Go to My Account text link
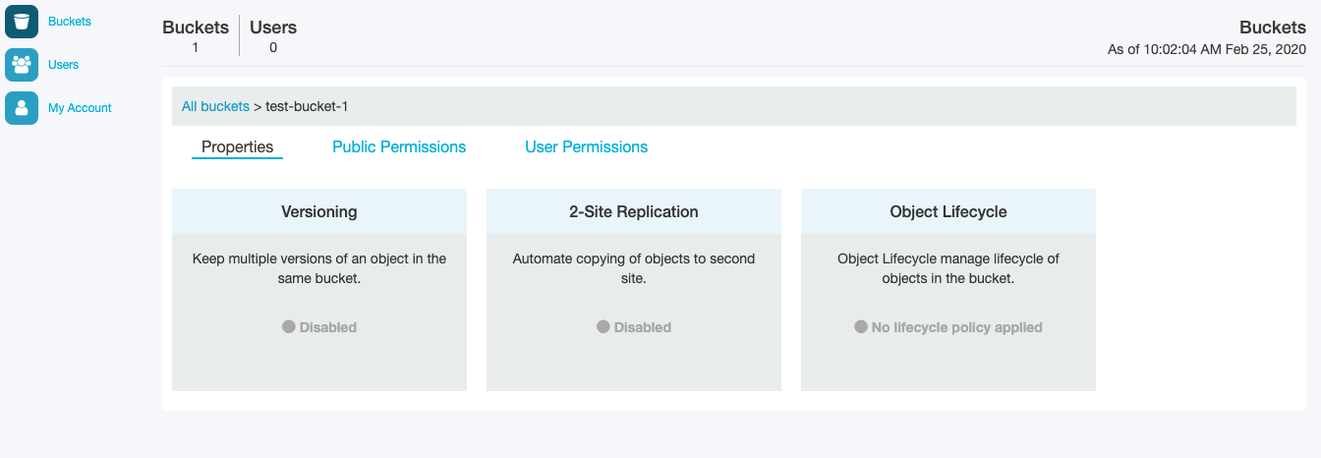 (x=80, y=108)
